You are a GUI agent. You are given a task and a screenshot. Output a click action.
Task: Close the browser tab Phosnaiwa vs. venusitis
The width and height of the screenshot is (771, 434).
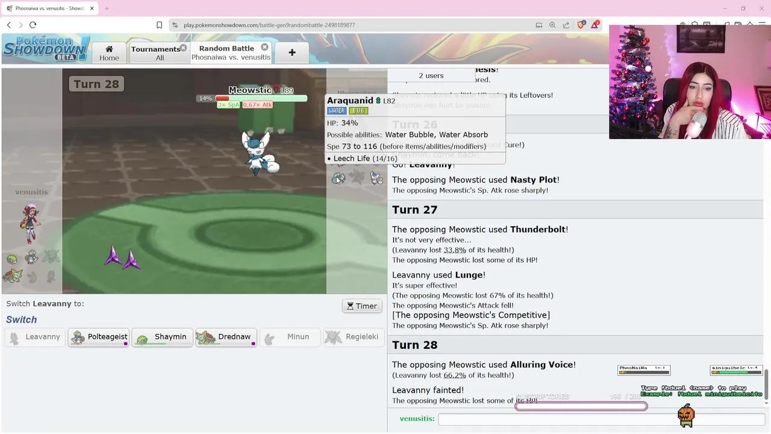[x=92, y=8]
